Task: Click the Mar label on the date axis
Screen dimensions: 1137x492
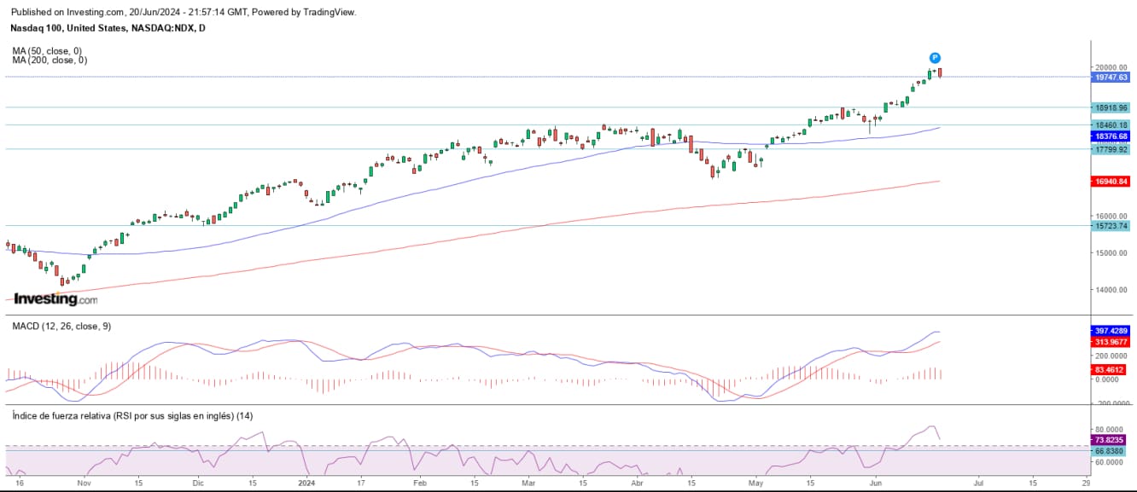Action: [528, 482]
